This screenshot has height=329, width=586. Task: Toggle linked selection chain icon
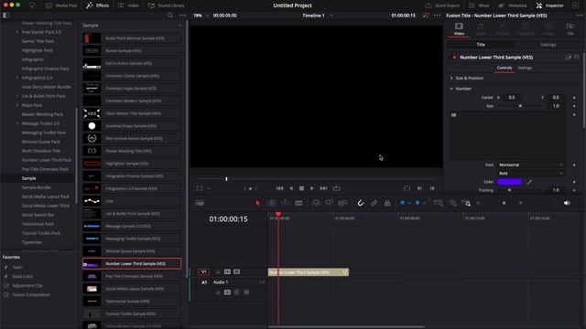tap(374, 203)
